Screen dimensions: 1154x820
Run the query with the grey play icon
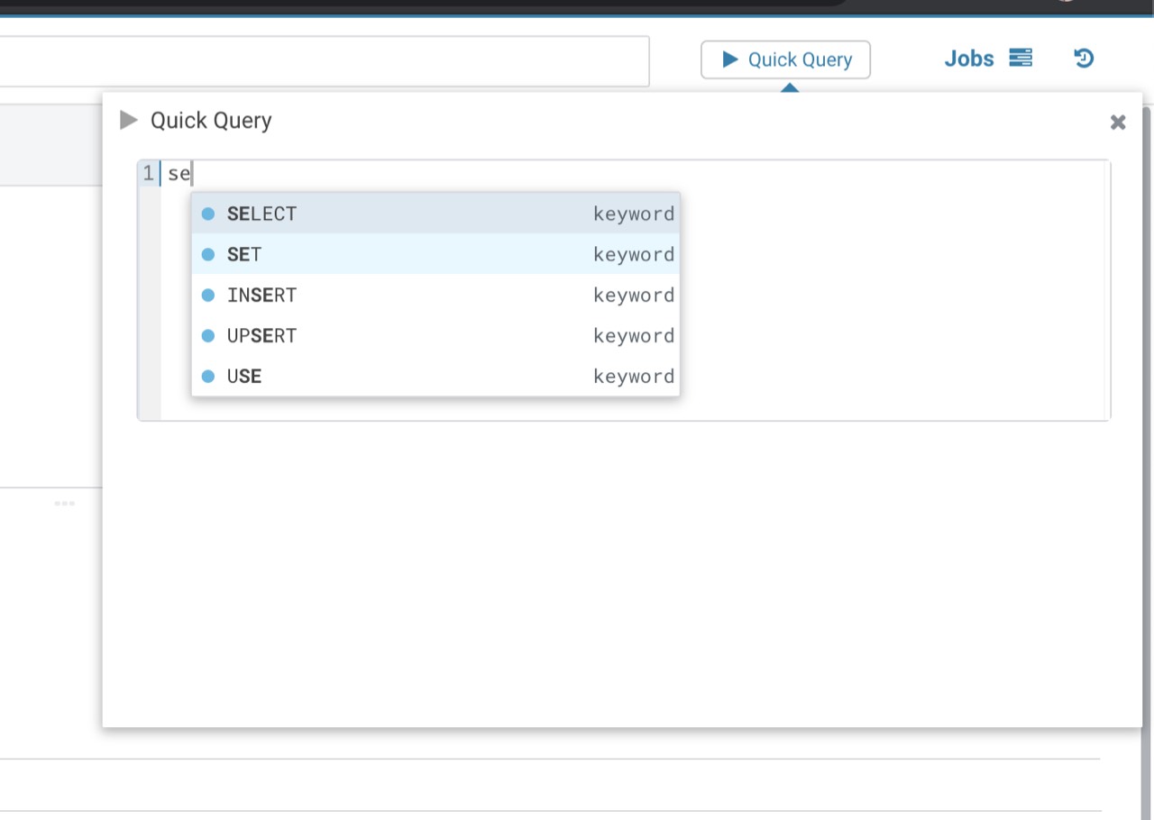click(x=129, y=120)
